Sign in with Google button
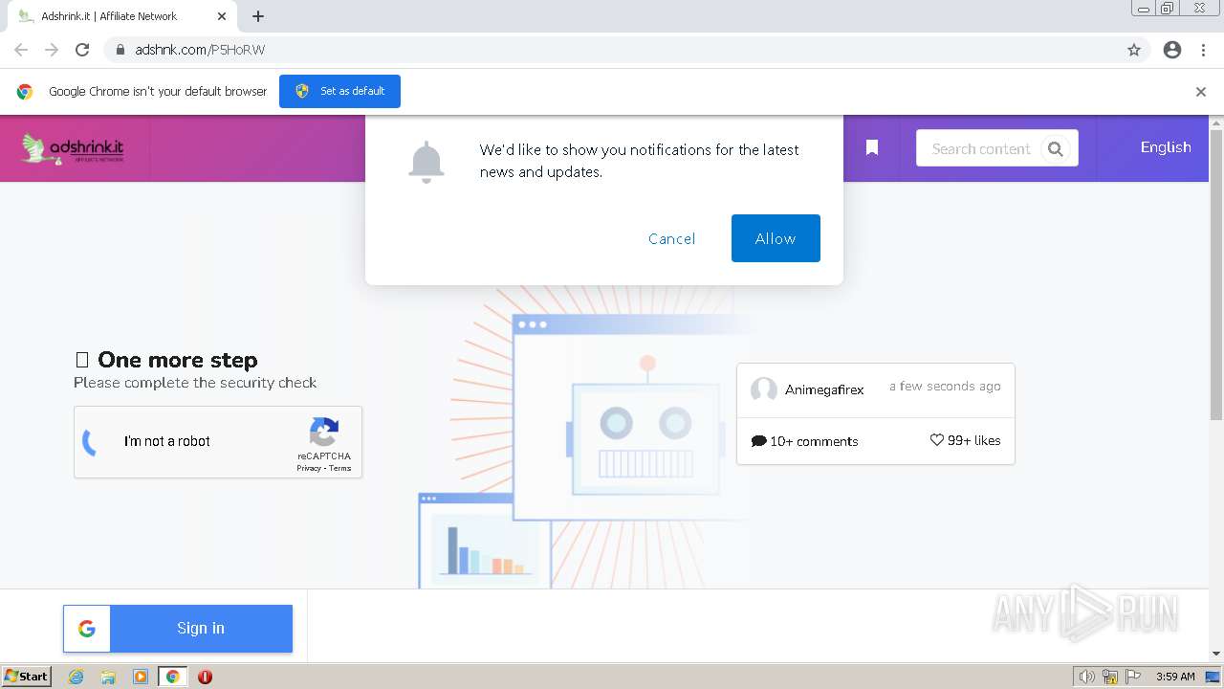 coord(178,629)
